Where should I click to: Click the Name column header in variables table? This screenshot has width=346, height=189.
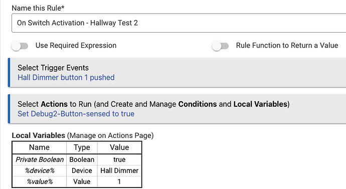39,147
